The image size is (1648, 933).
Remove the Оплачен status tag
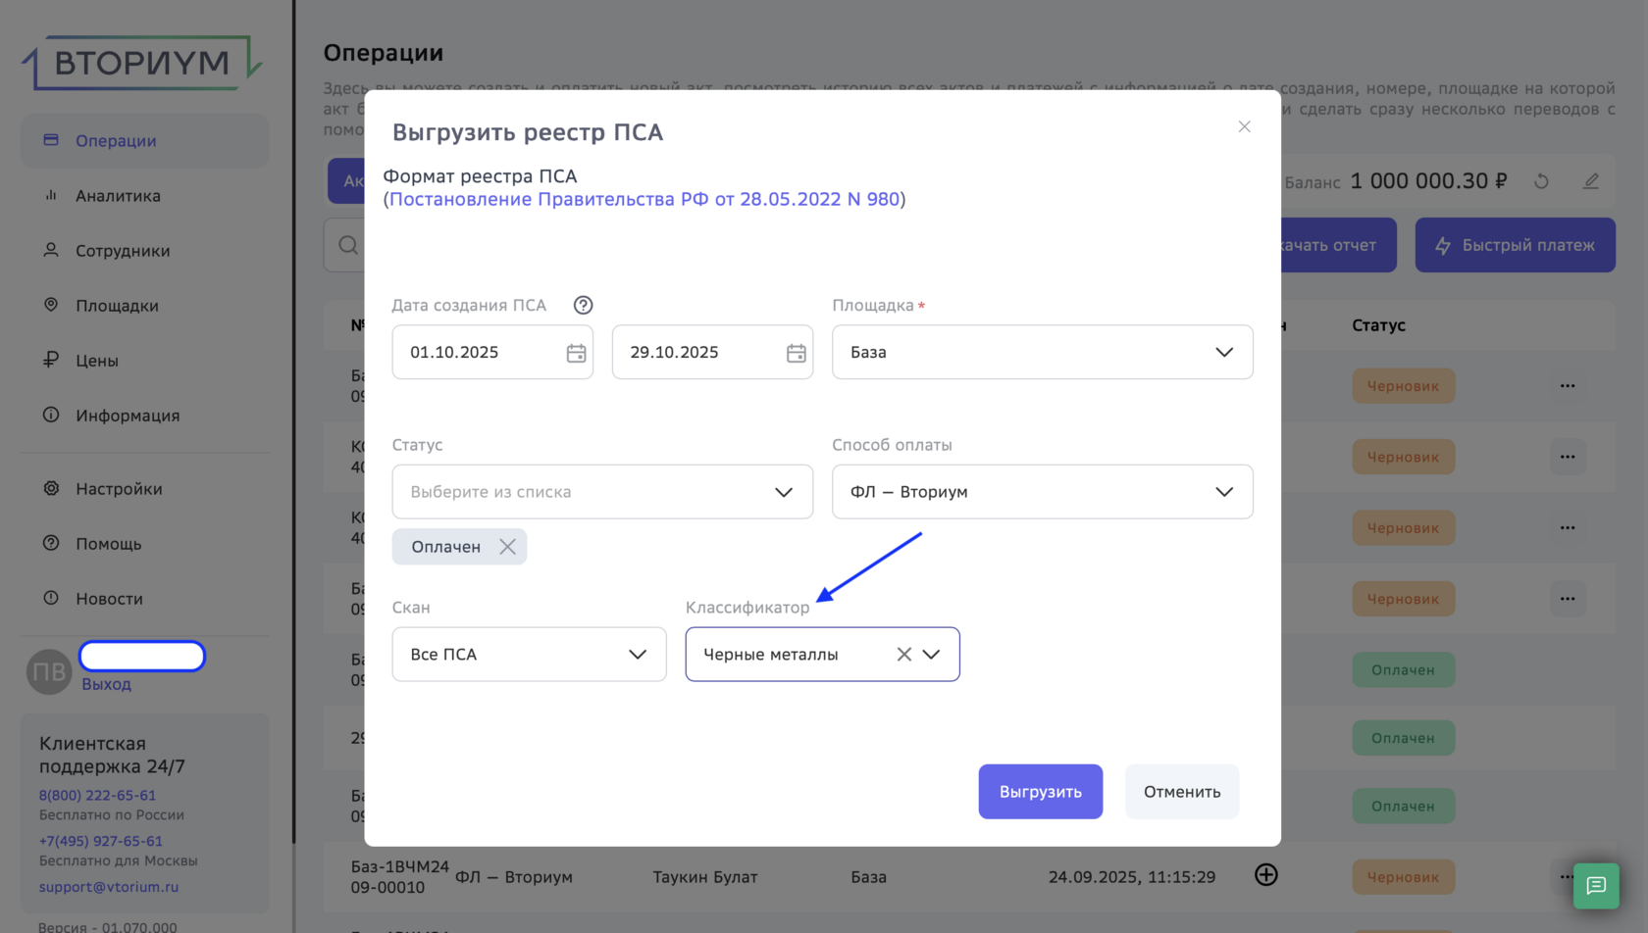(x=507, y=547)
